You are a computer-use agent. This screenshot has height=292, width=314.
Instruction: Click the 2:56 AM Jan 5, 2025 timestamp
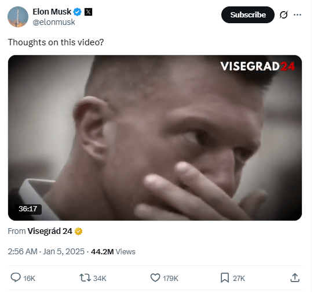click(46, 252)
